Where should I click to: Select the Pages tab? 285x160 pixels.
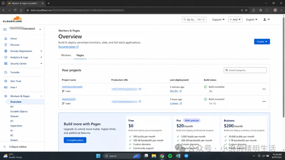point(80,55)
